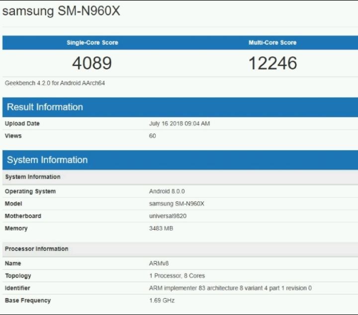The width and height of the screenshot is (358, 315).
Task: Click the gray System Information subheader
Action: 180,177
